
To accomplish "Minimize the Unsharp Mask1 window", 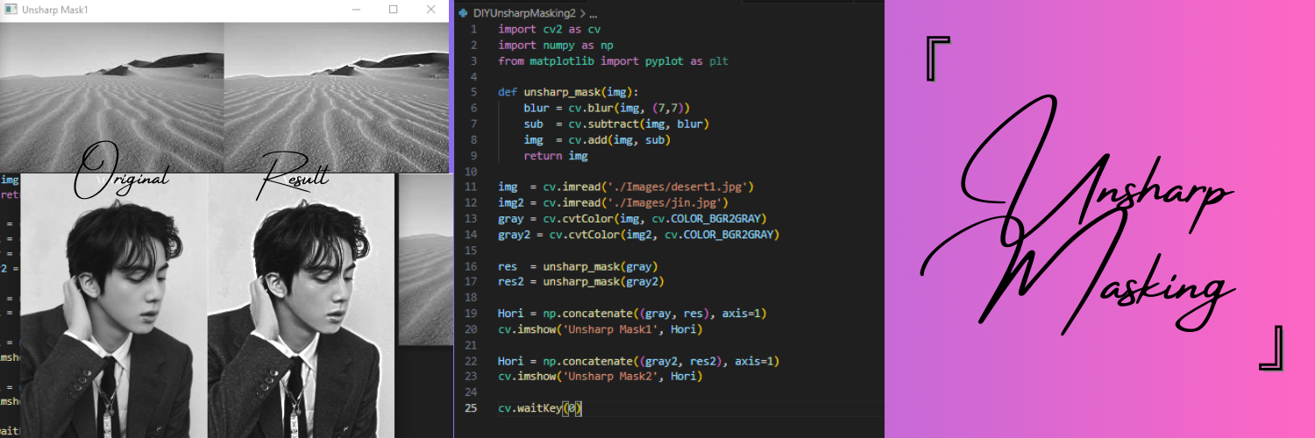I will (x=356, y=10).
